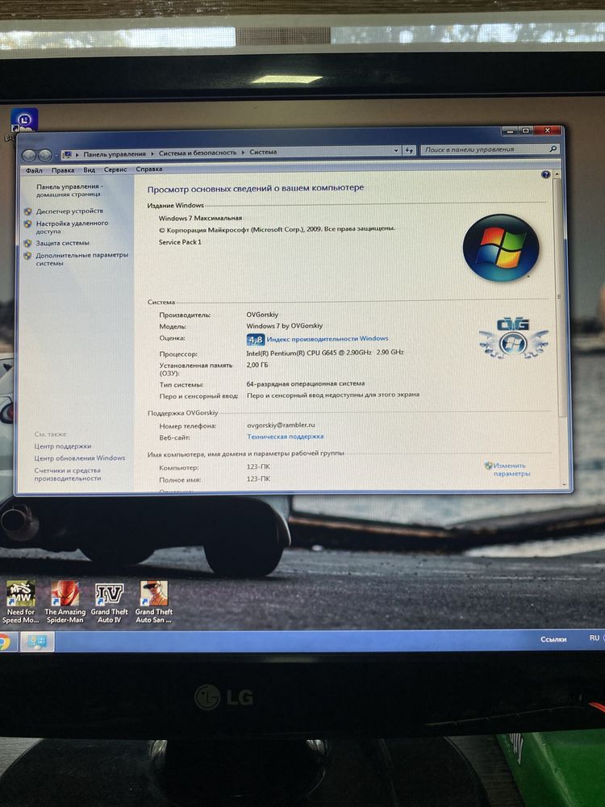
Task: Click the back navigation arrow
Action: pyautogui.click(x=29, y=155)
